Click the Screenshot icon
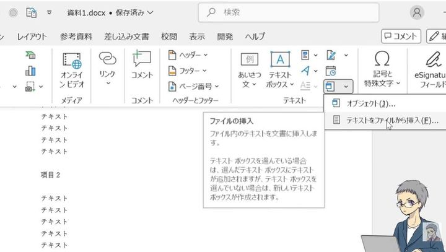This screenshot has width=446, height=252. click(30, 87)
